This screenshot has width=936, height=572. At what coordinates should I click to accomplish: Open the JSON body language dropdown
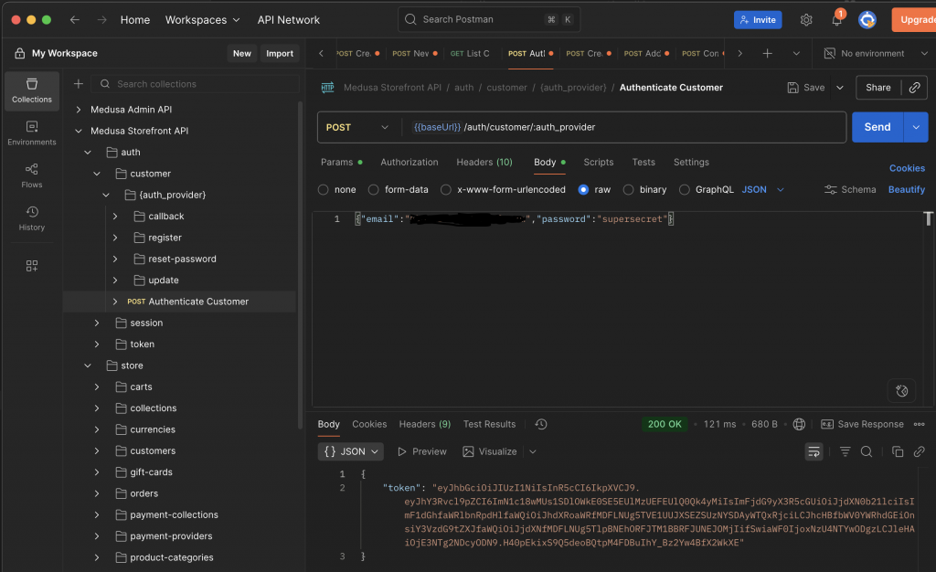(x=762, y=190)
